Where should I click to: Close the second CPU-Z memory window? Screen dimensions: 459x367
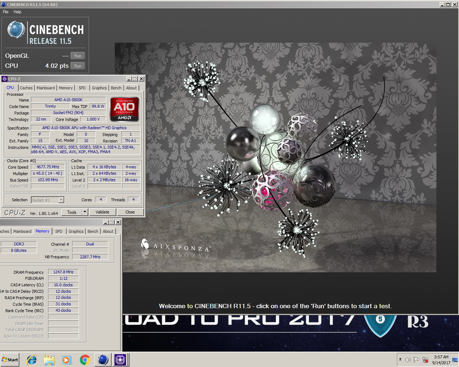pos(118,222)
